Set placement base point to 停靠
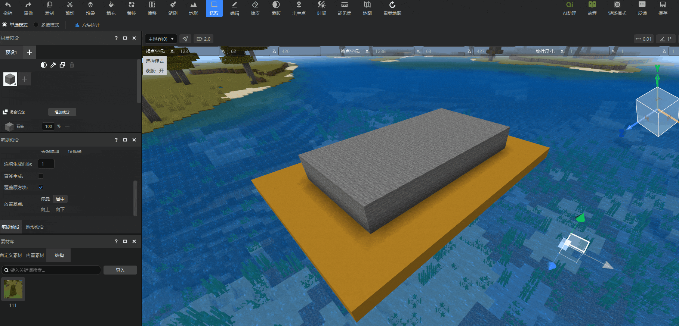This screenshot has width=679, height=326. coord(45,199)
